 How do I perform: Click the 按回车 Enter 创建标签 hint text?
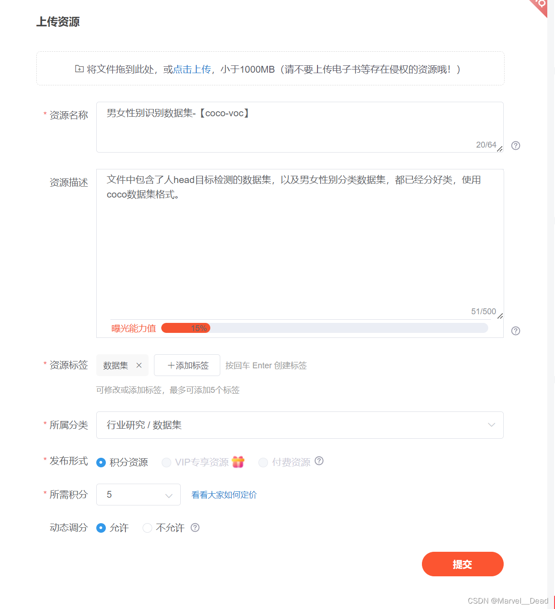coord(266,366)
